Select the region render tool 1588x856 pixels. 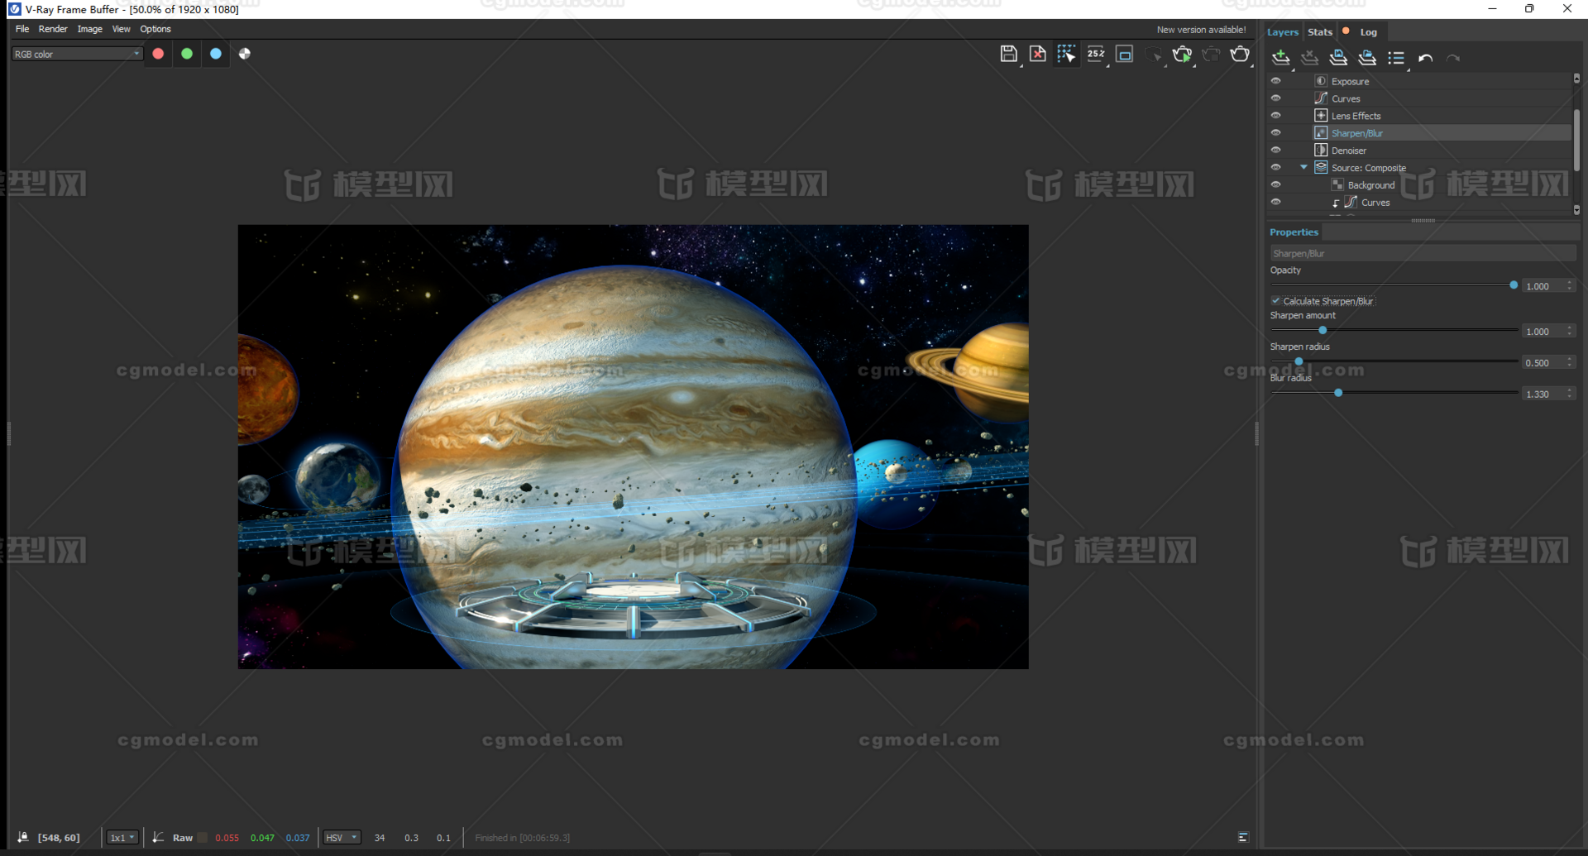click(1067, 55)
